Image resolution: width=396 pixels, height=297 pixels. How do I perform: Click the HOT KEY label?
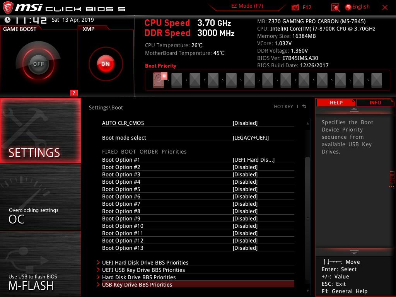point(283,107)
